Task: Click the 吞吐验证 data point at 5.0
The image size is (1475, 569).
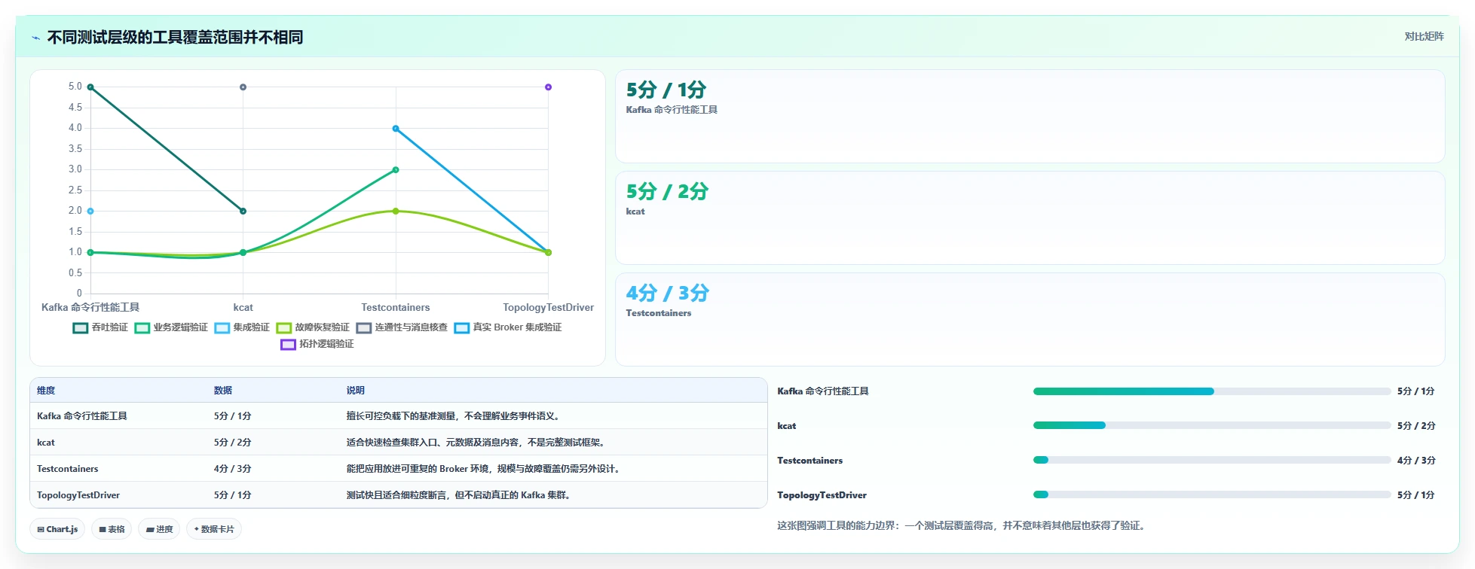Action: [90, 87]
